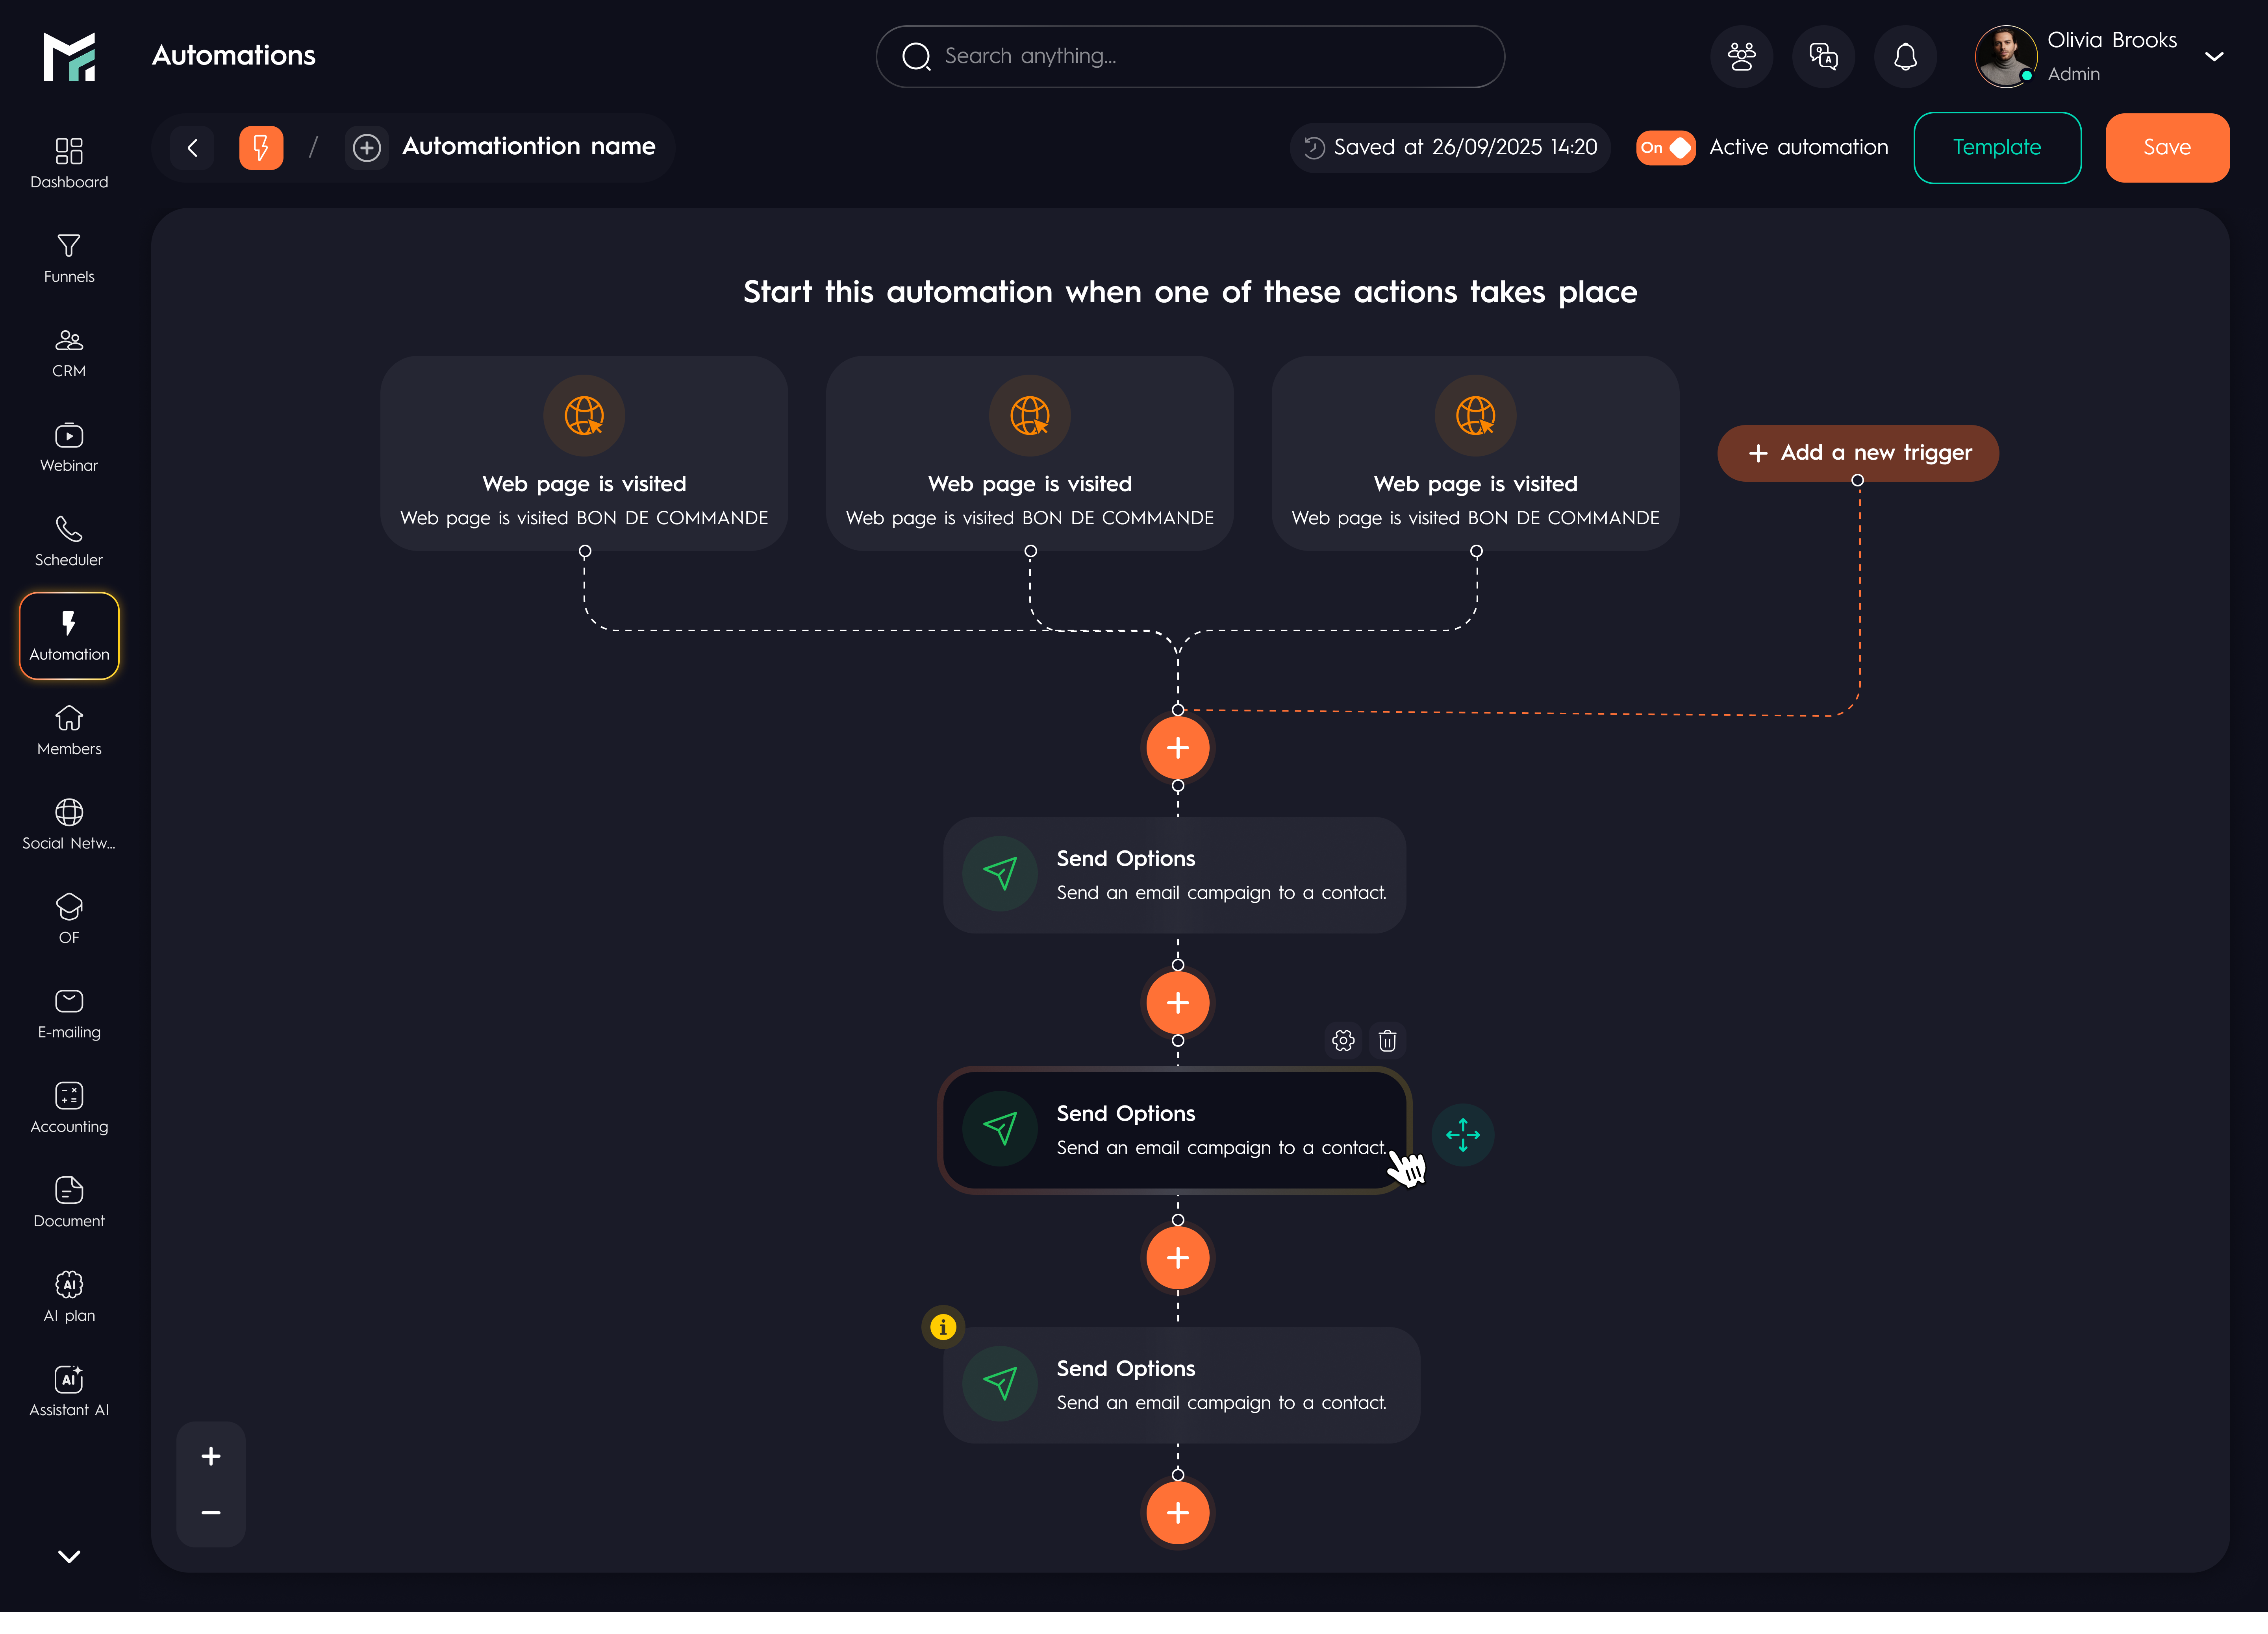Screen dimensions: 2268x1634
Task: Zoom in the canvas with plus control
Action: (x=211, y=1456)
